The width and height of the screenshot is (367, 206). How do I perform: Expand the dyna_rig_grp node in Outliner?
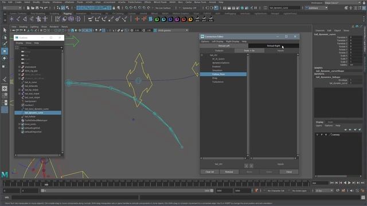coord(19,71)
